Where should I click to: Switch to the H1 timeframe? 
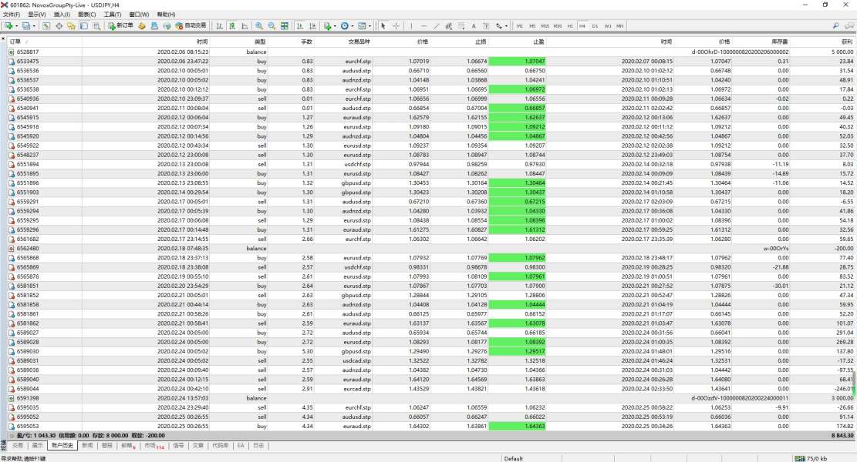tap(570, 25)
